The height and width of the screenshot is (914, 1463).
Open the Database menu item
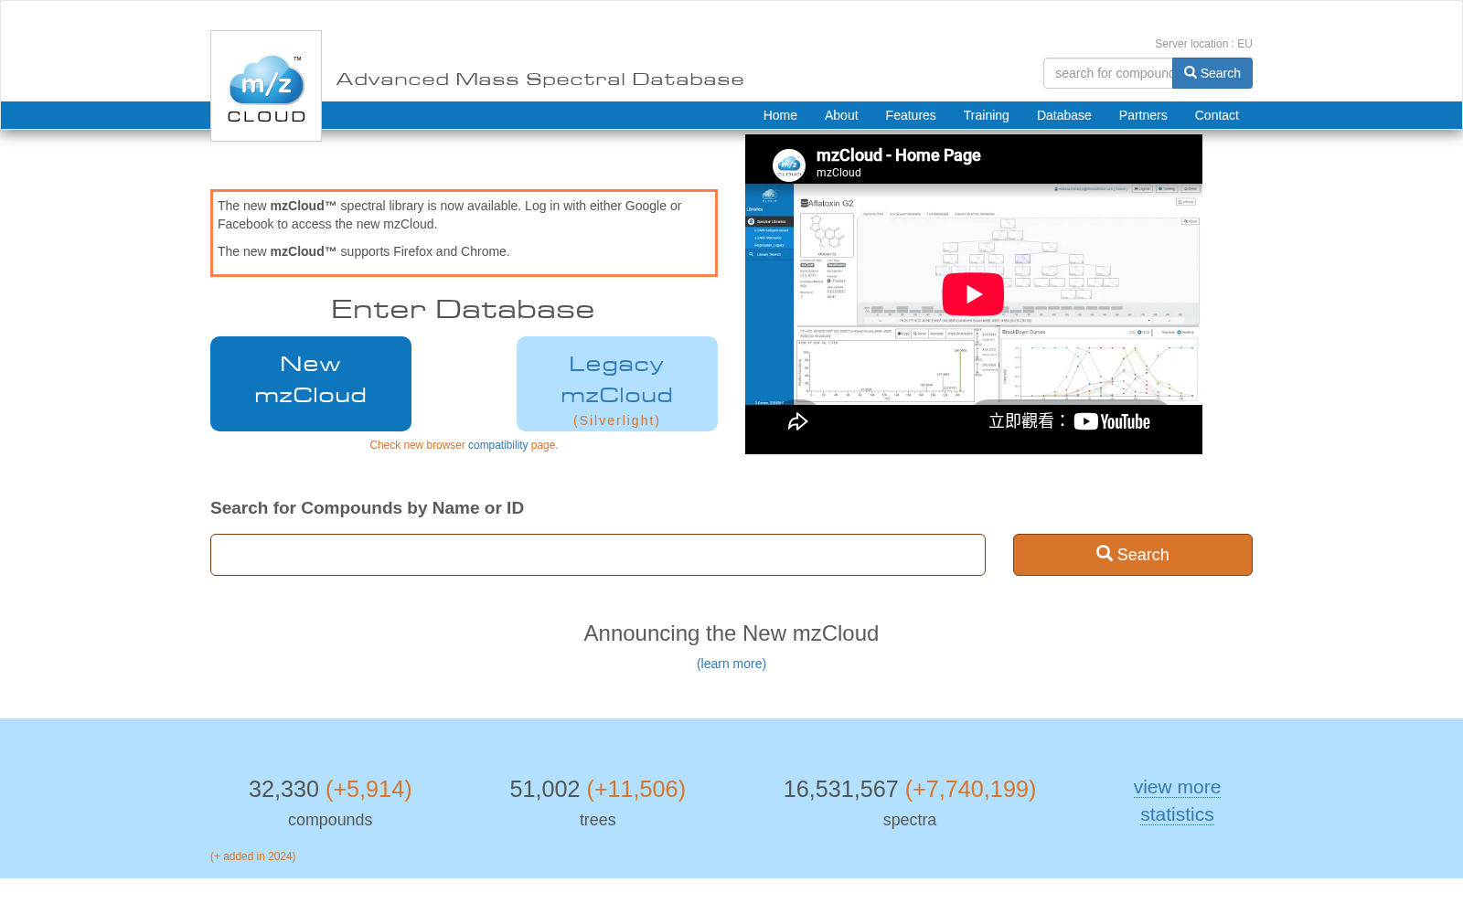[x=1064, y=115]
